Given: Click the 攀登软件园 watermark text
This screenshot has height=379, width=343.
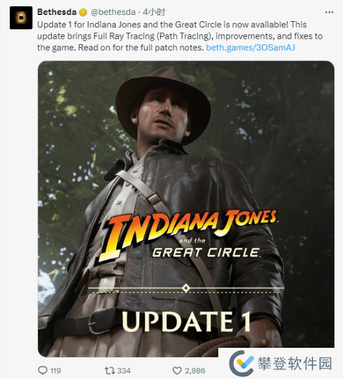Looking at the screenshot, I should click(x=294, y=363).
